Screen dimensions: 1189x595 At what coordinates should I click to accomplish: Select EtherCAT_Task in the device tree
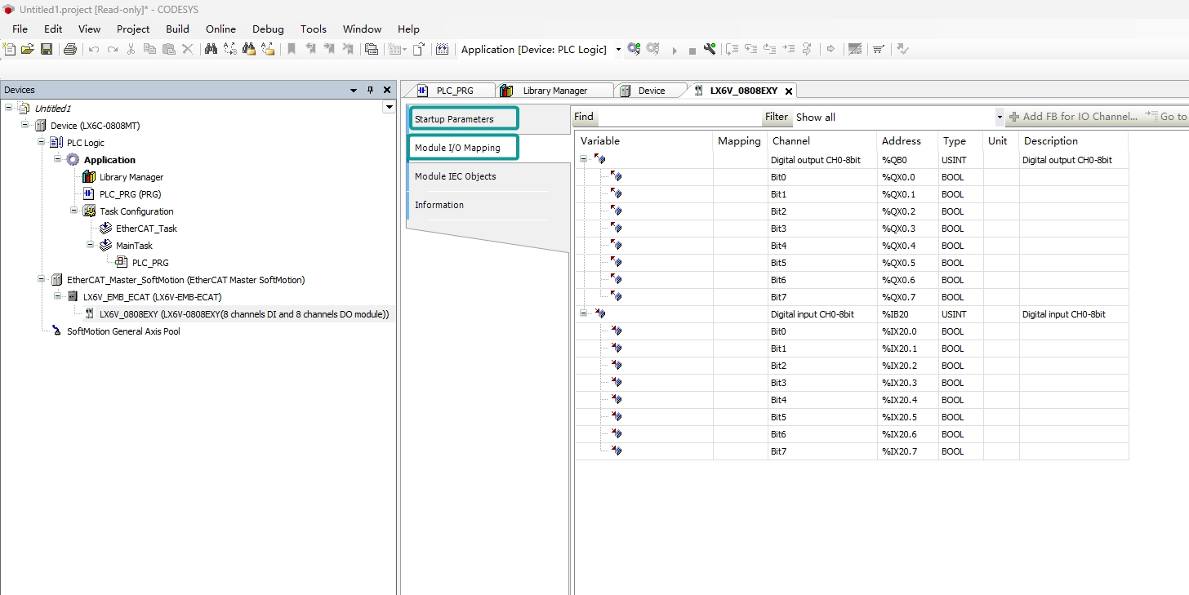[146, 229]
